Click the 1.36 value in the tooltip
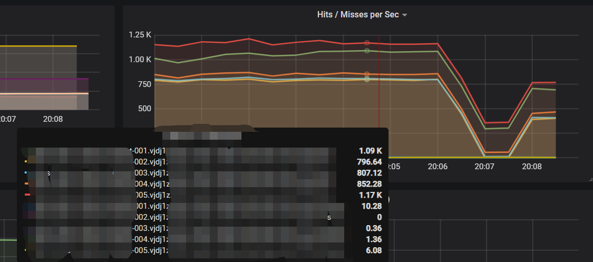 pyautogui.click(x=374, y=239)
